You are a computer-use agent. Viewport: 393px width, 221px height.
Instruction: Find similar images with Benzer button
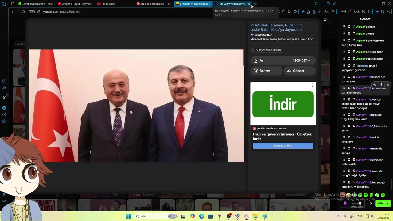tap(266, 71)
